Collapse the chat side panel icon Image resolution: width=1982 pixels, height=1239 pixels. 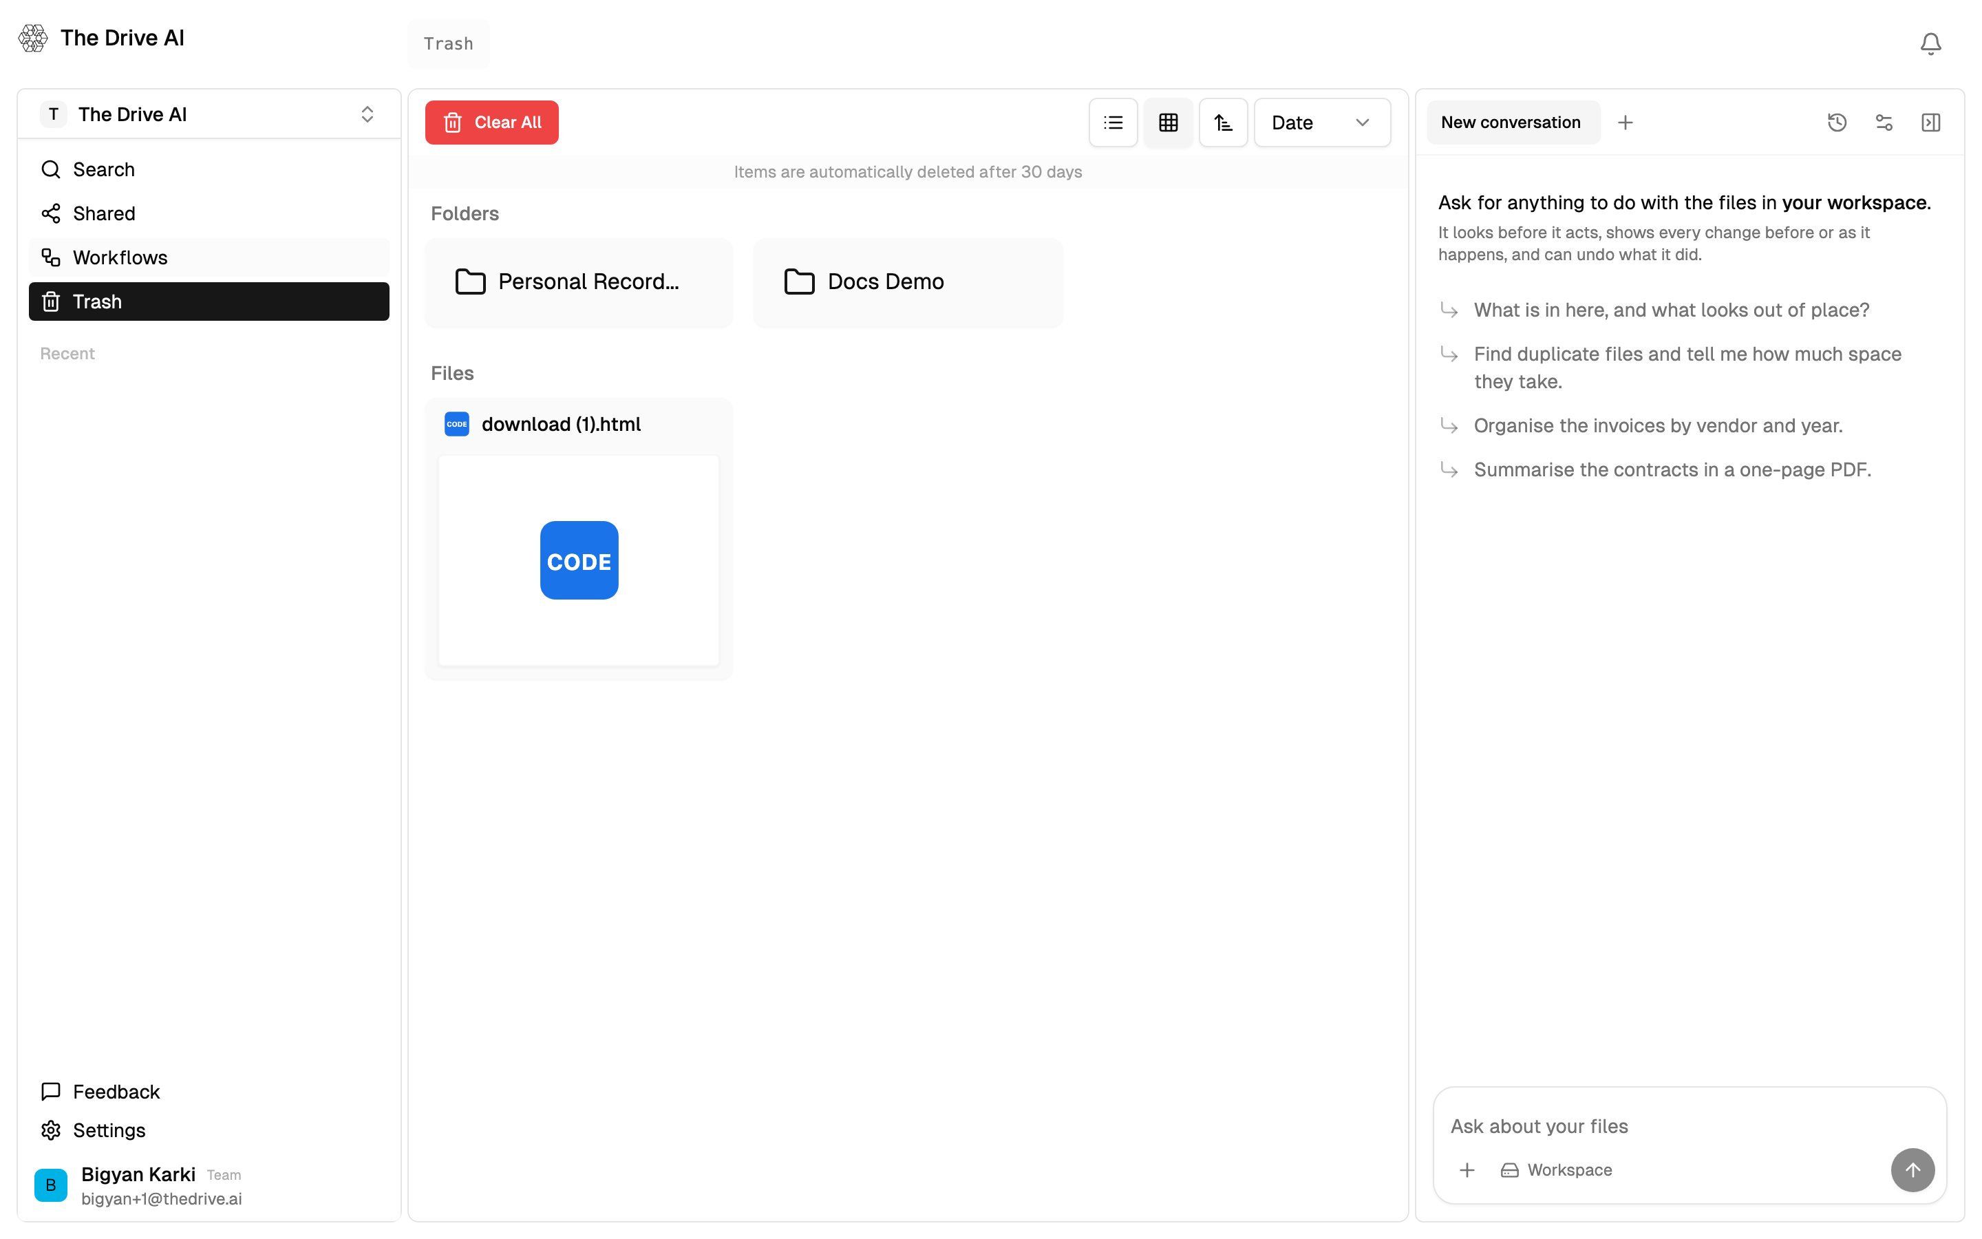1930,122
